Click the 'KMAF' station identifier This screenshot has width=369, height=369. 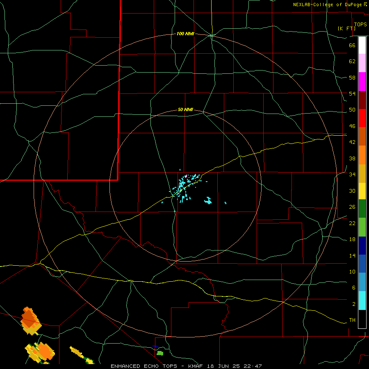[x=196, y=366]
